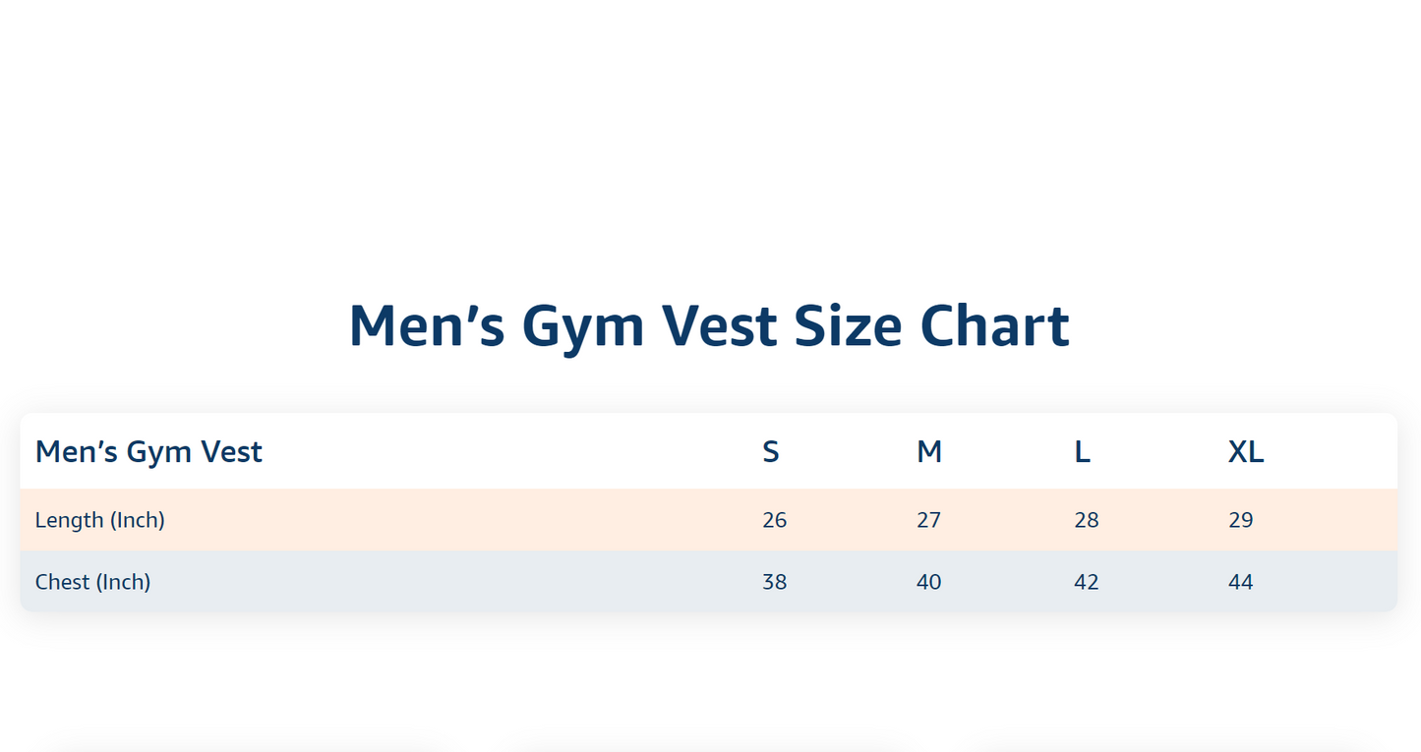Click the M size column header
This screenshot has width=1421, height=752.
tap(929, 452)
